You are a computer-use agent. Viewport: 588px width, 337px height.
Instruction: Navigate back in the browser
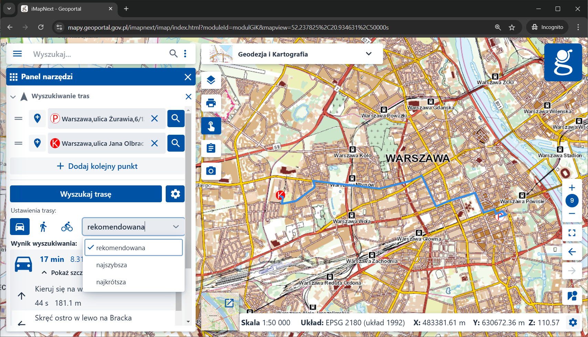coord(10,27)
